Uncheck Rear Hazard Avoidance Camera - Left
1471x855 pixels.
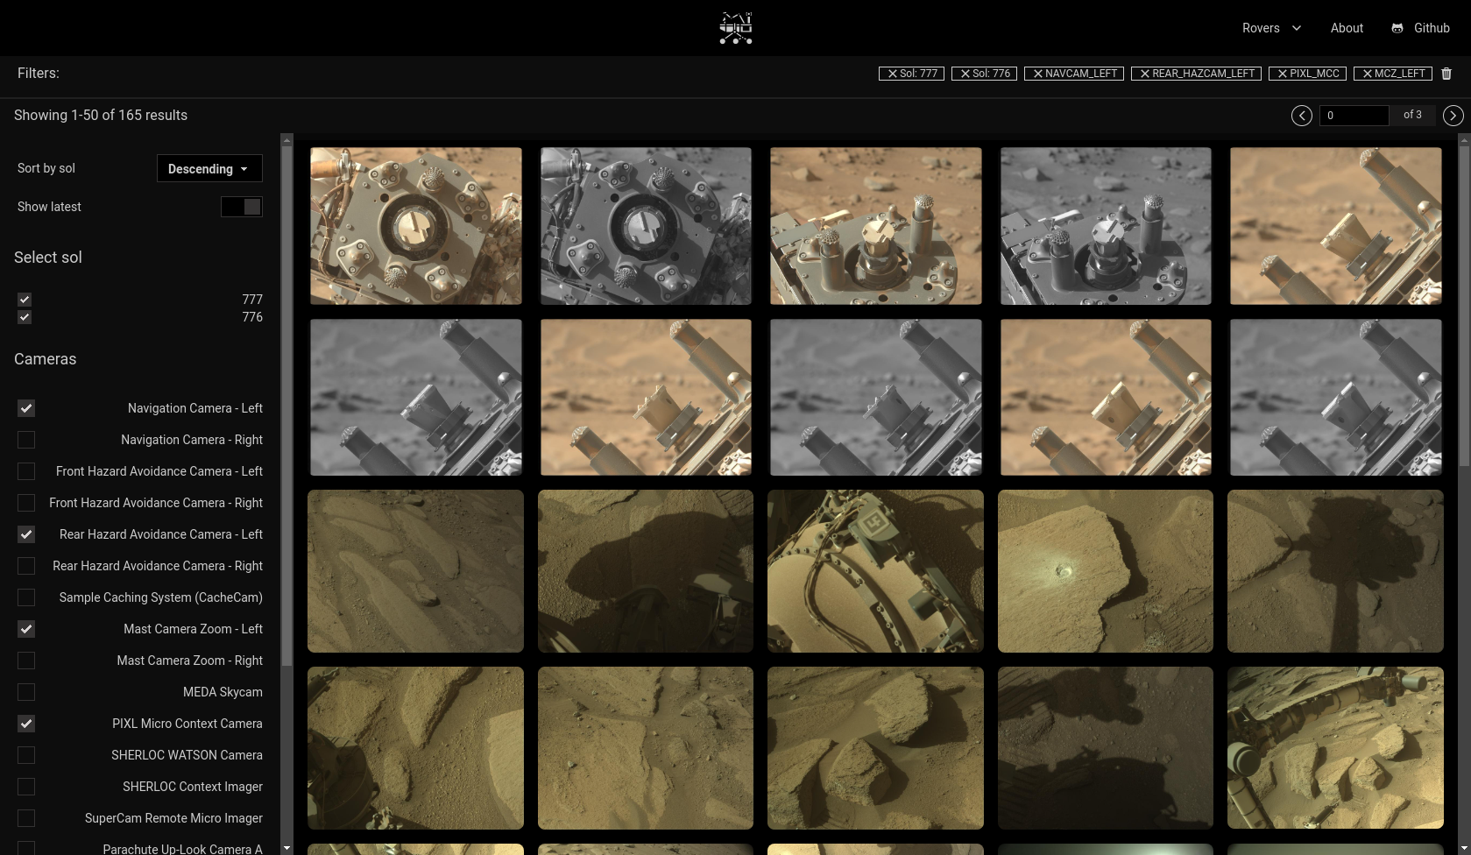(x=26, y=534)
